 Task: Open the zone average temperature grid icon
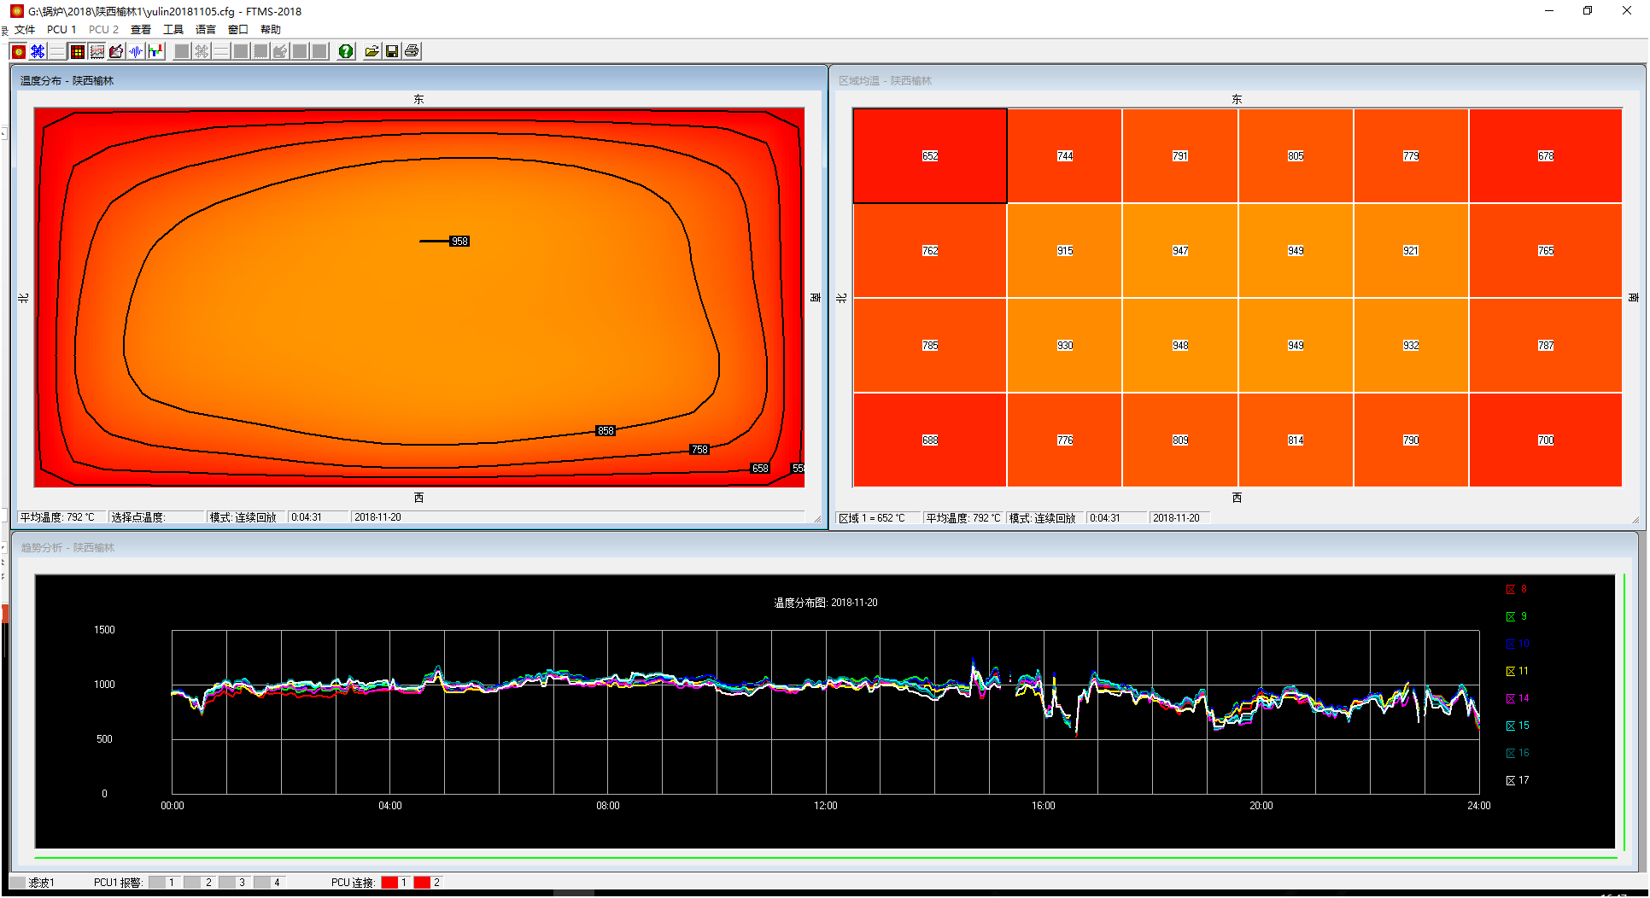(x=77, y=51)
